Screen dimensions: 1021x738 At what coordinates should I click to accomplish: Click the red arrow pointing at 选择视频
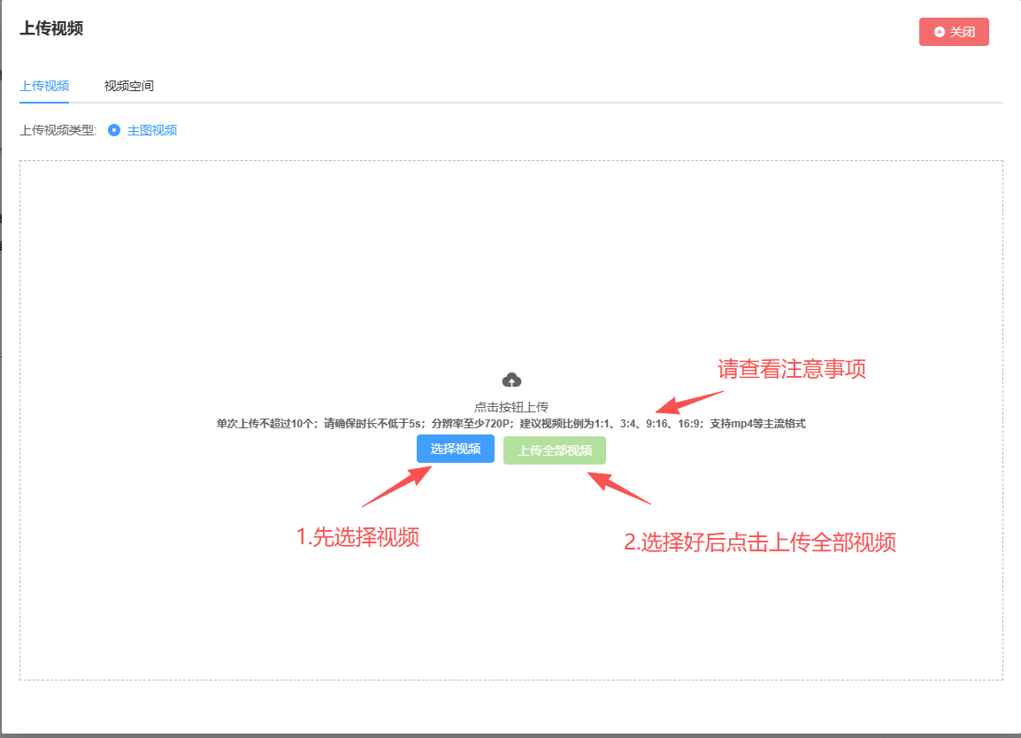(397, 487)
